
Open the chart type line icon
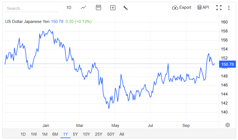[x=83, y=8]
